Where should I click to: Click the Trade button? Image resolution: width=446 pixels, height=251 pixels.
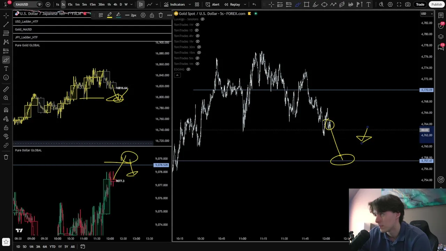[420, 4]
